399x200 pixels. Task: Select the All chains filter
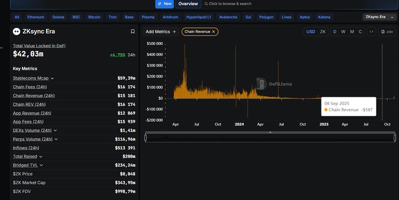click(x=17, y=17)
